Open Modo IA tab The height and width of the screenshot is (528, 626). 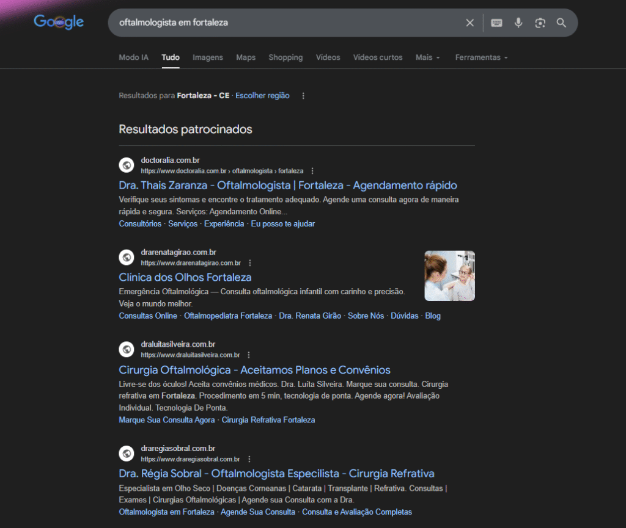coord(133,57)
